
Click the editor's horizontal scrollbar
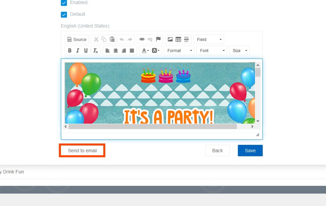click(x=152, y=127)
